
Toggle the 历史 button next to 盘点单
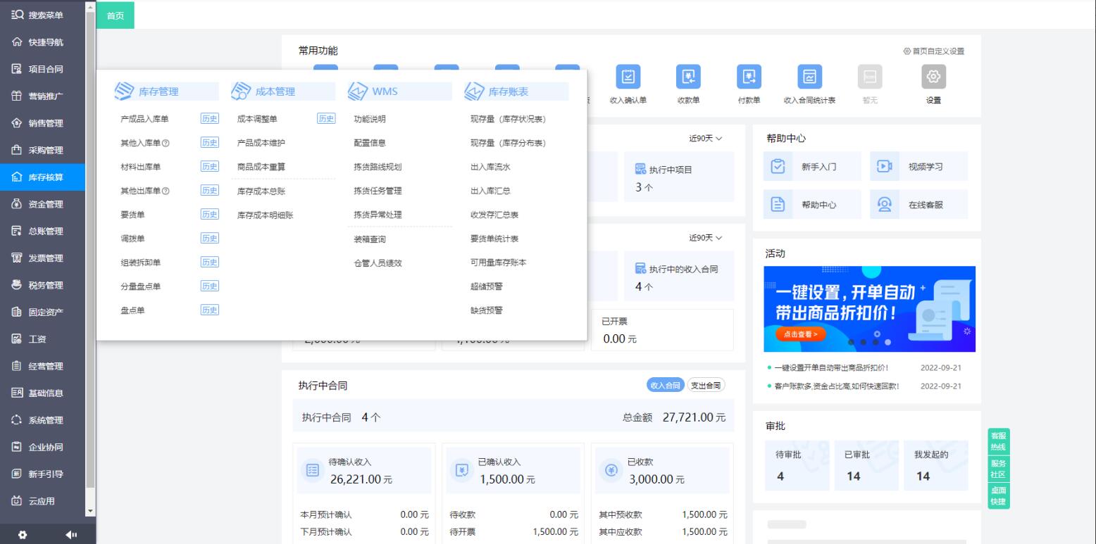coord(209,309)
